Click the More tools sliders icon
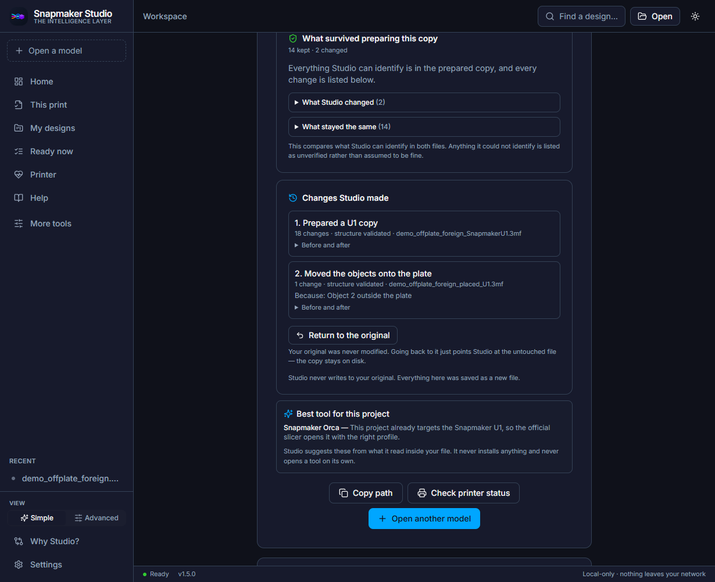The height and width of the screenshot is (582, 715). 19,223
